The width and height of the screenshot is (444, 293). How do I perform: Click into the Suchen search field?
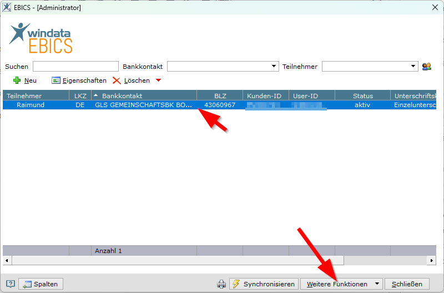(x=75, y=67)
